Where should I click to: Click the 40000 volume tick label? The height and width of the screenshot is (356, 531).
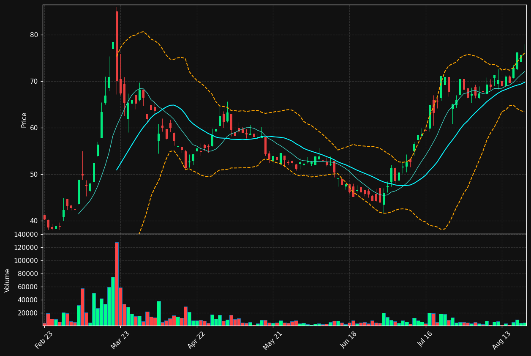coord(28,300)
